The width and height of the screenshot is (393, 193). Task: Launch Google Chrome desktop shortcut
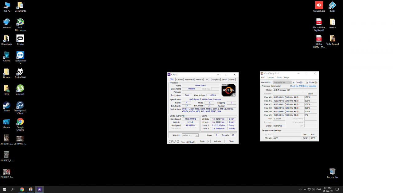click(x=20, y=124)
